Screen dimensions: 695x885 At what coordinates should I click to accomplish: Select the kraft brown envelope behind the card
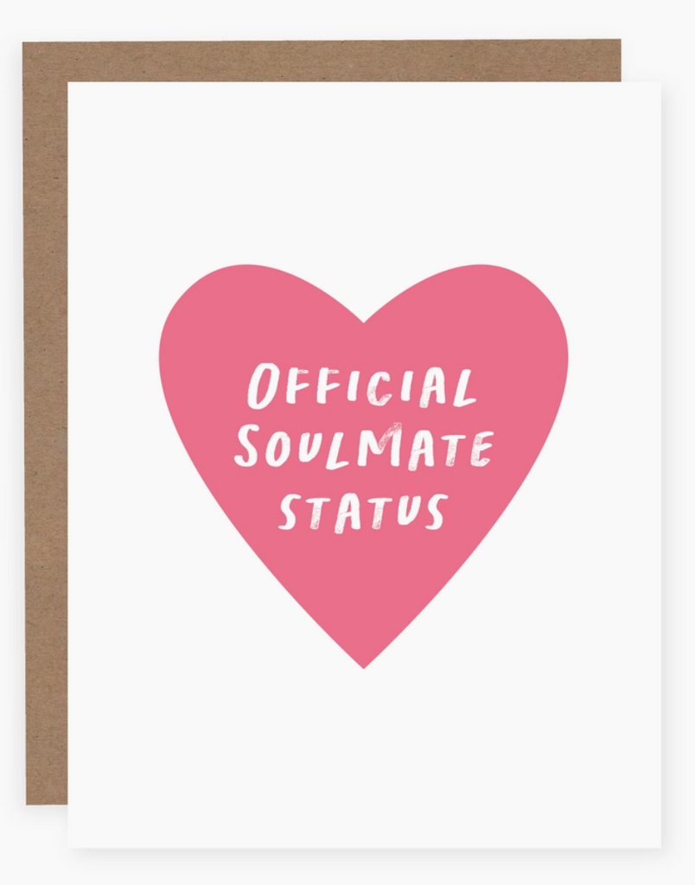45,423
